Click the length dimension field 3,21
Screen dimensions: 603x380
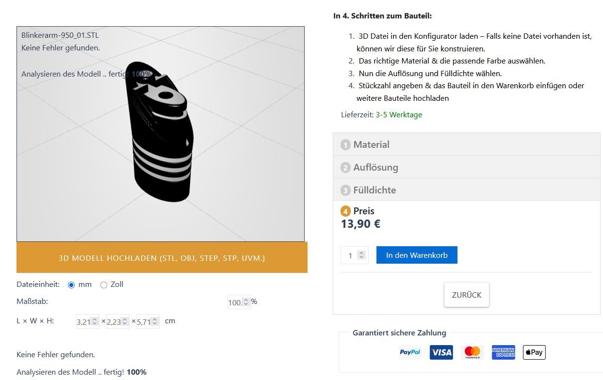(x=84, y=322)
